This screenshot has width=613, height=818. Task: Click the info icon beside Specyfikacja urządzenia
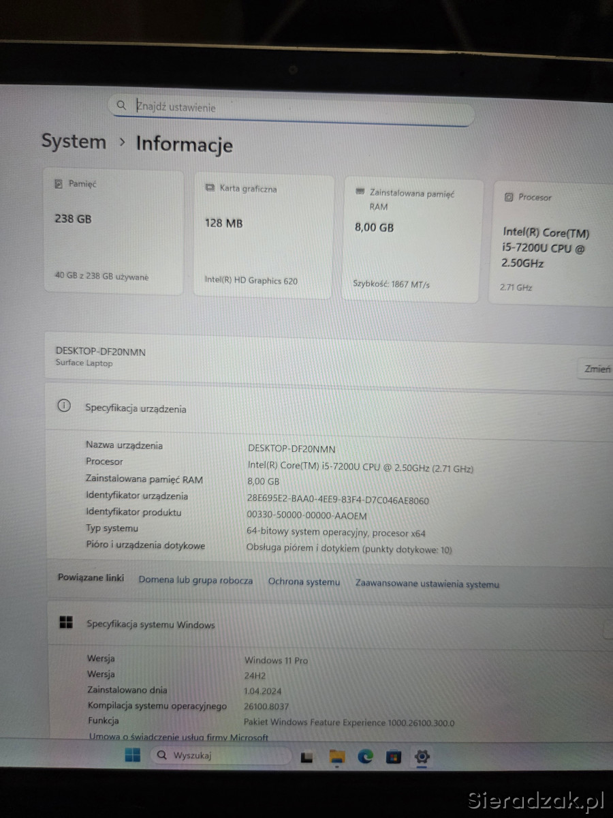click(x=64, y=406)
